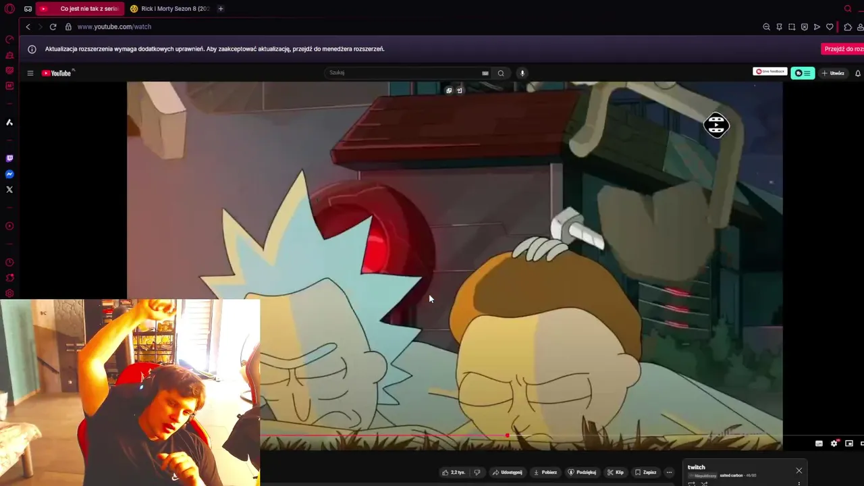
Task: Like the video with 2,2 tys. likes
Action: point(453,473)
